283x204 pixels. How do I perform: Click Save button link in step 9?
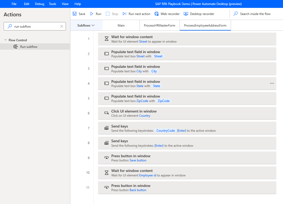click(x=138, y=160)
